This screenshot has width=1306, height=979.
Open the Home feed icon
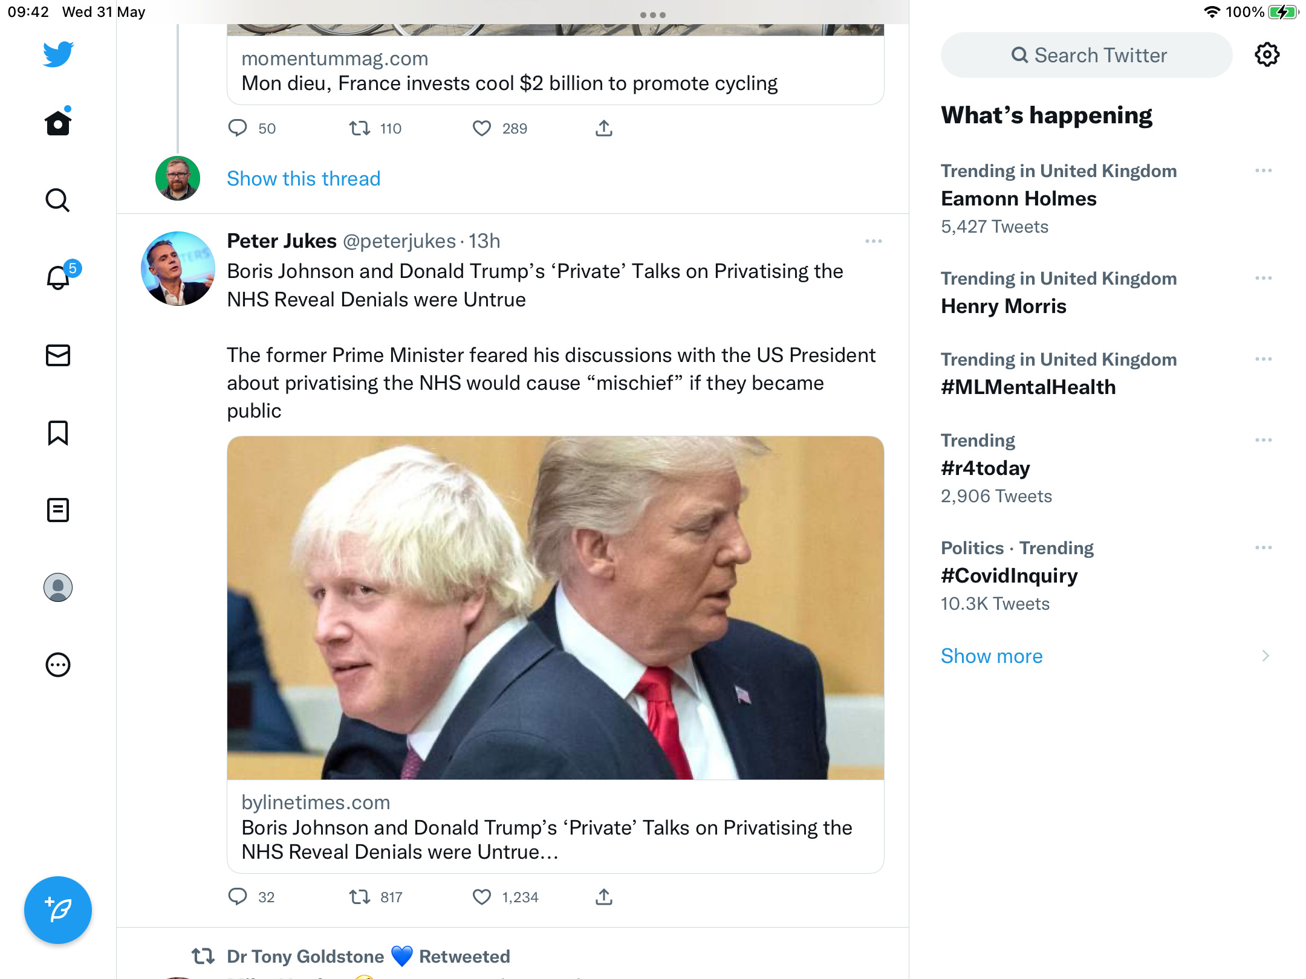click(58, 123)
